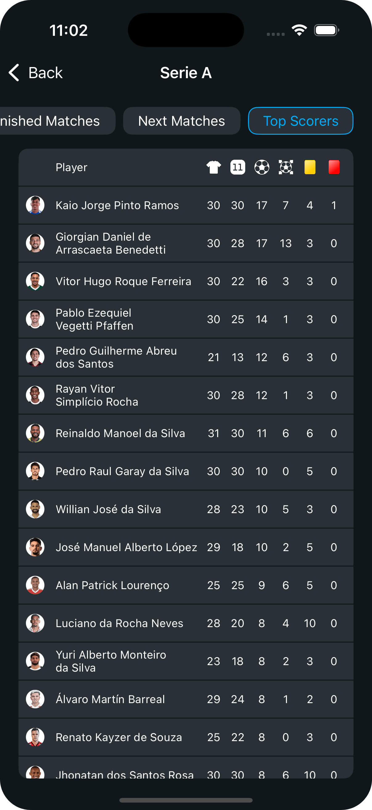Viewport: 372px width, 810px height.
Task: Tap the Serie A page title
Action: 186,73
